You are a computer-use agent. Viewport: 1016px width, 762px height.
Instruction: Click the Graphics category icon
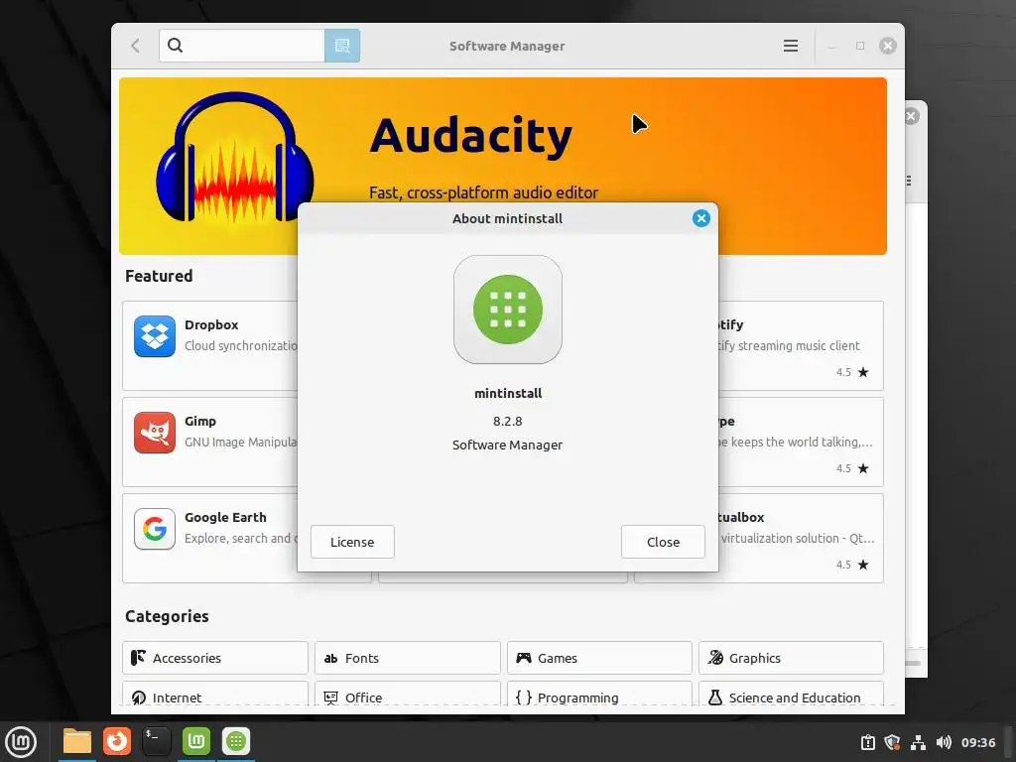(715, 658)
